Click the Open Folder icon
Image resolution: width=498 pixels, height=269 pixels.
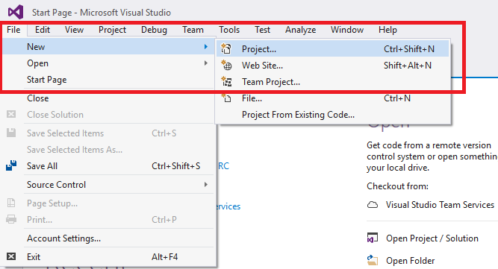pyautogui.click(x=373, y=261)
